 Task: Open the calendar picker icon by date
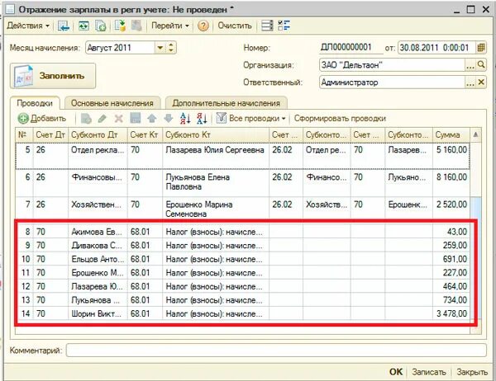[481, 48]
